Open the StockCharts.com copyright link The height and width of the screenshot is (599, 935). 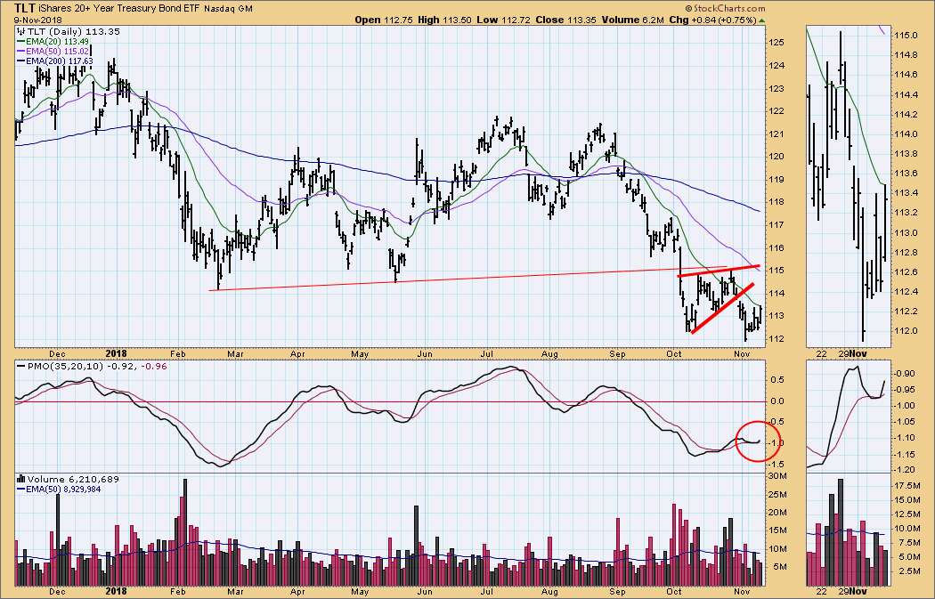coord(725,8)
